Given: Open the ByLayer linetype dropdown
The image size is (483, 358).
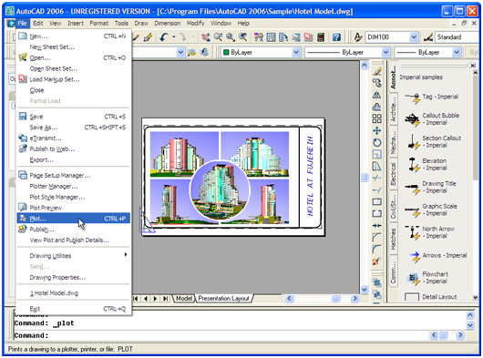Looking at the screenshot, I should point(386,52).
